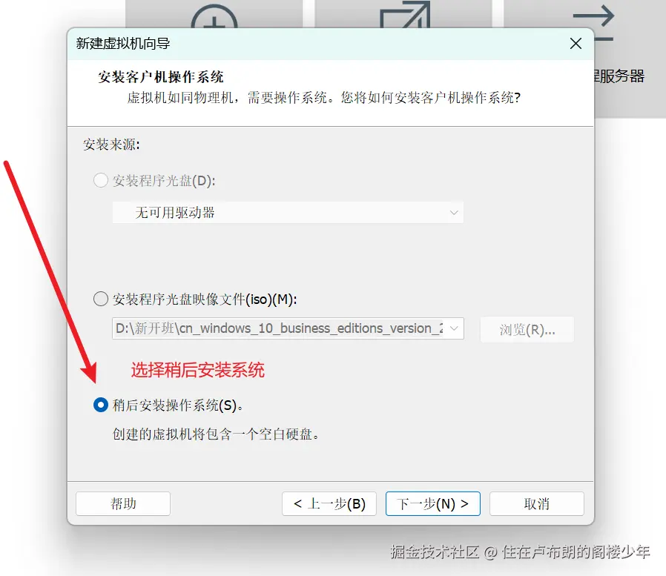
Task: Select 安装程序光盘映像文件(iso) radio option
Action: (101, 299)
